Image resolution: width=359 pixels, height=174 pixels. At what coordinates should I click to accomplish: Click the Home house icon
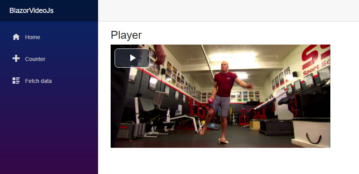coord(16,37)
